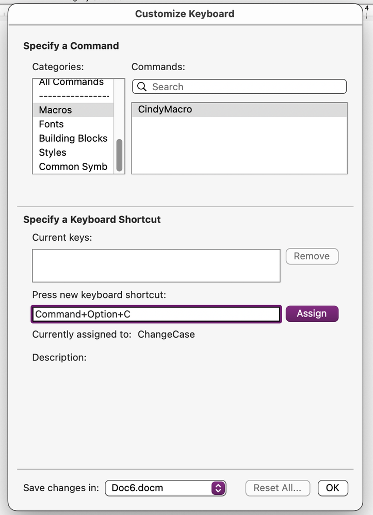Pick the Building Blocks category

pyautogui.click(x=73, y=138)
